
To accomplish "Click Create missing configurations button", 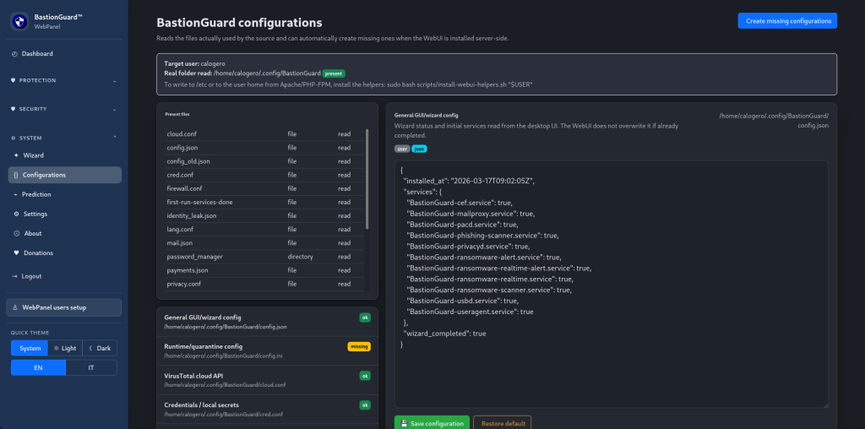I will pyautogui.click(x=787, y=21).
